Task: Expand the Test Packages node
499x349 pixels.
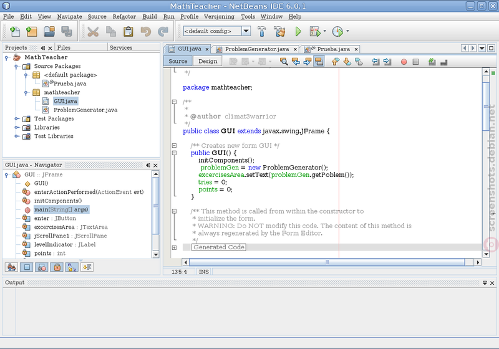Action: tap(17, 118)
